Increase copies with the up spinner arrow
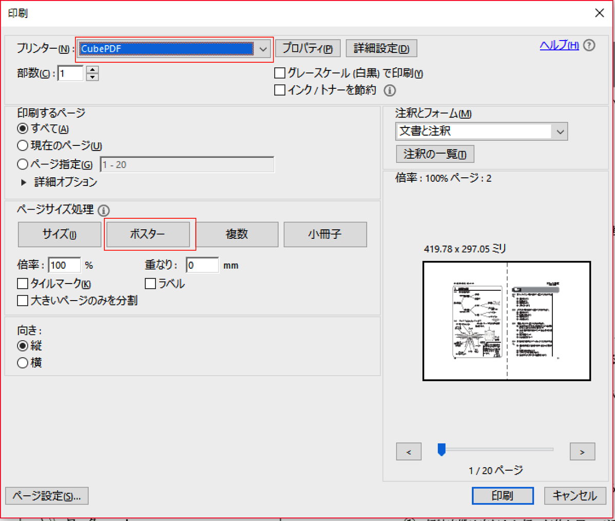Viewport: 615px width, 521px height. (x=92, y=69)
